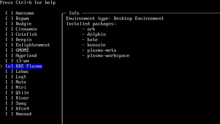220x124 pixels.
Task: Tick the Hyprland checkbox
Action: [9, 55]
